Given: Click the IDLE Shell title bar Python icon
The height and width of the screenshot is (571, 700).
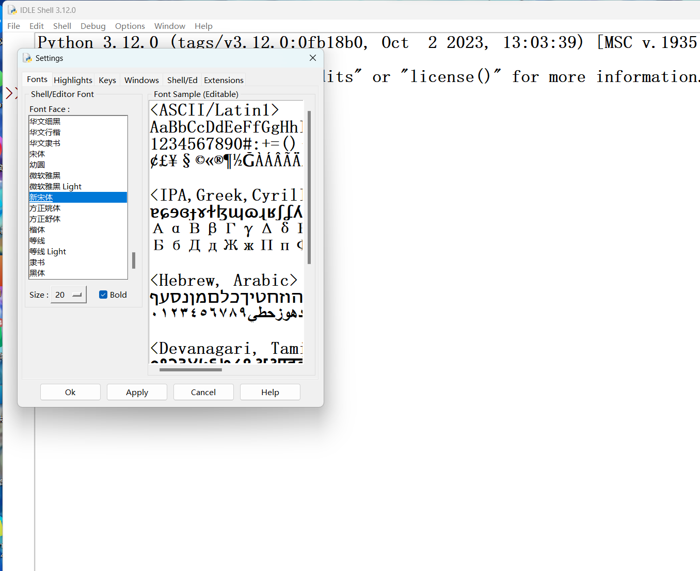Looking at the screenshot, I should coord(12,10).
